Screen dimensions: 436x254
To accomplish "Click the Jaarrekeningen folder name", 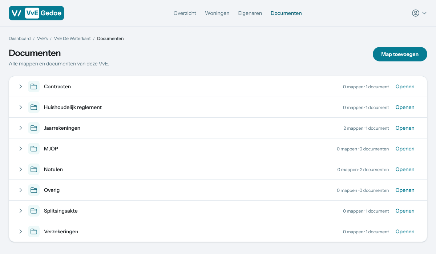I will [x=62, y=128].
